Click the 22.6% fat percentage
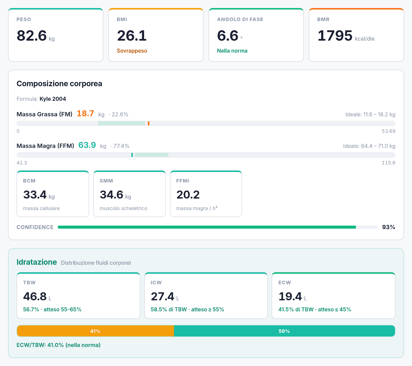The height and width of the screenshot is (366, 412). (120, 115)
